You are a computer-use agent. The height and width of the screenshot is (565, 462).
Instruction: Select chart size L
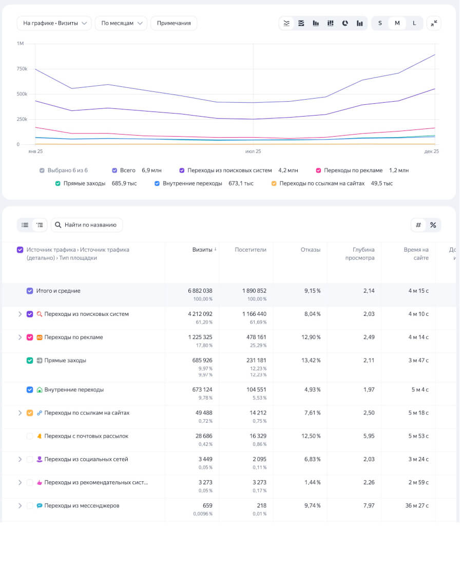tap(414, 23)
